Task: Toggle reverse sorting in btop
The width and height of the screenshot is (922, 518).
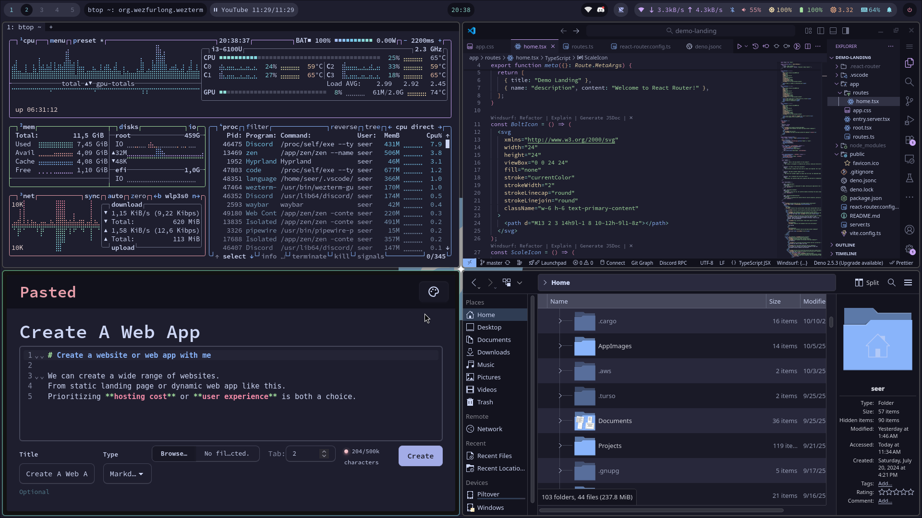Action: coord(344,127)
